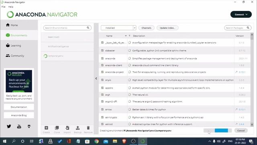Switch to Environments section

[x=19, y=35]
